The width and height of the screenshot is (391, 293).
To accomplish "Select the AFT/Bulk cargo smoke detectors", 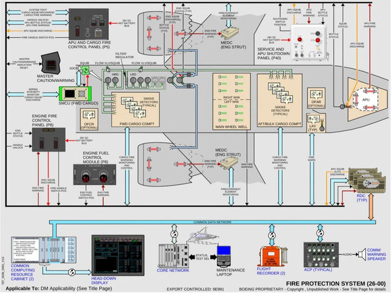I will [280, 92].
